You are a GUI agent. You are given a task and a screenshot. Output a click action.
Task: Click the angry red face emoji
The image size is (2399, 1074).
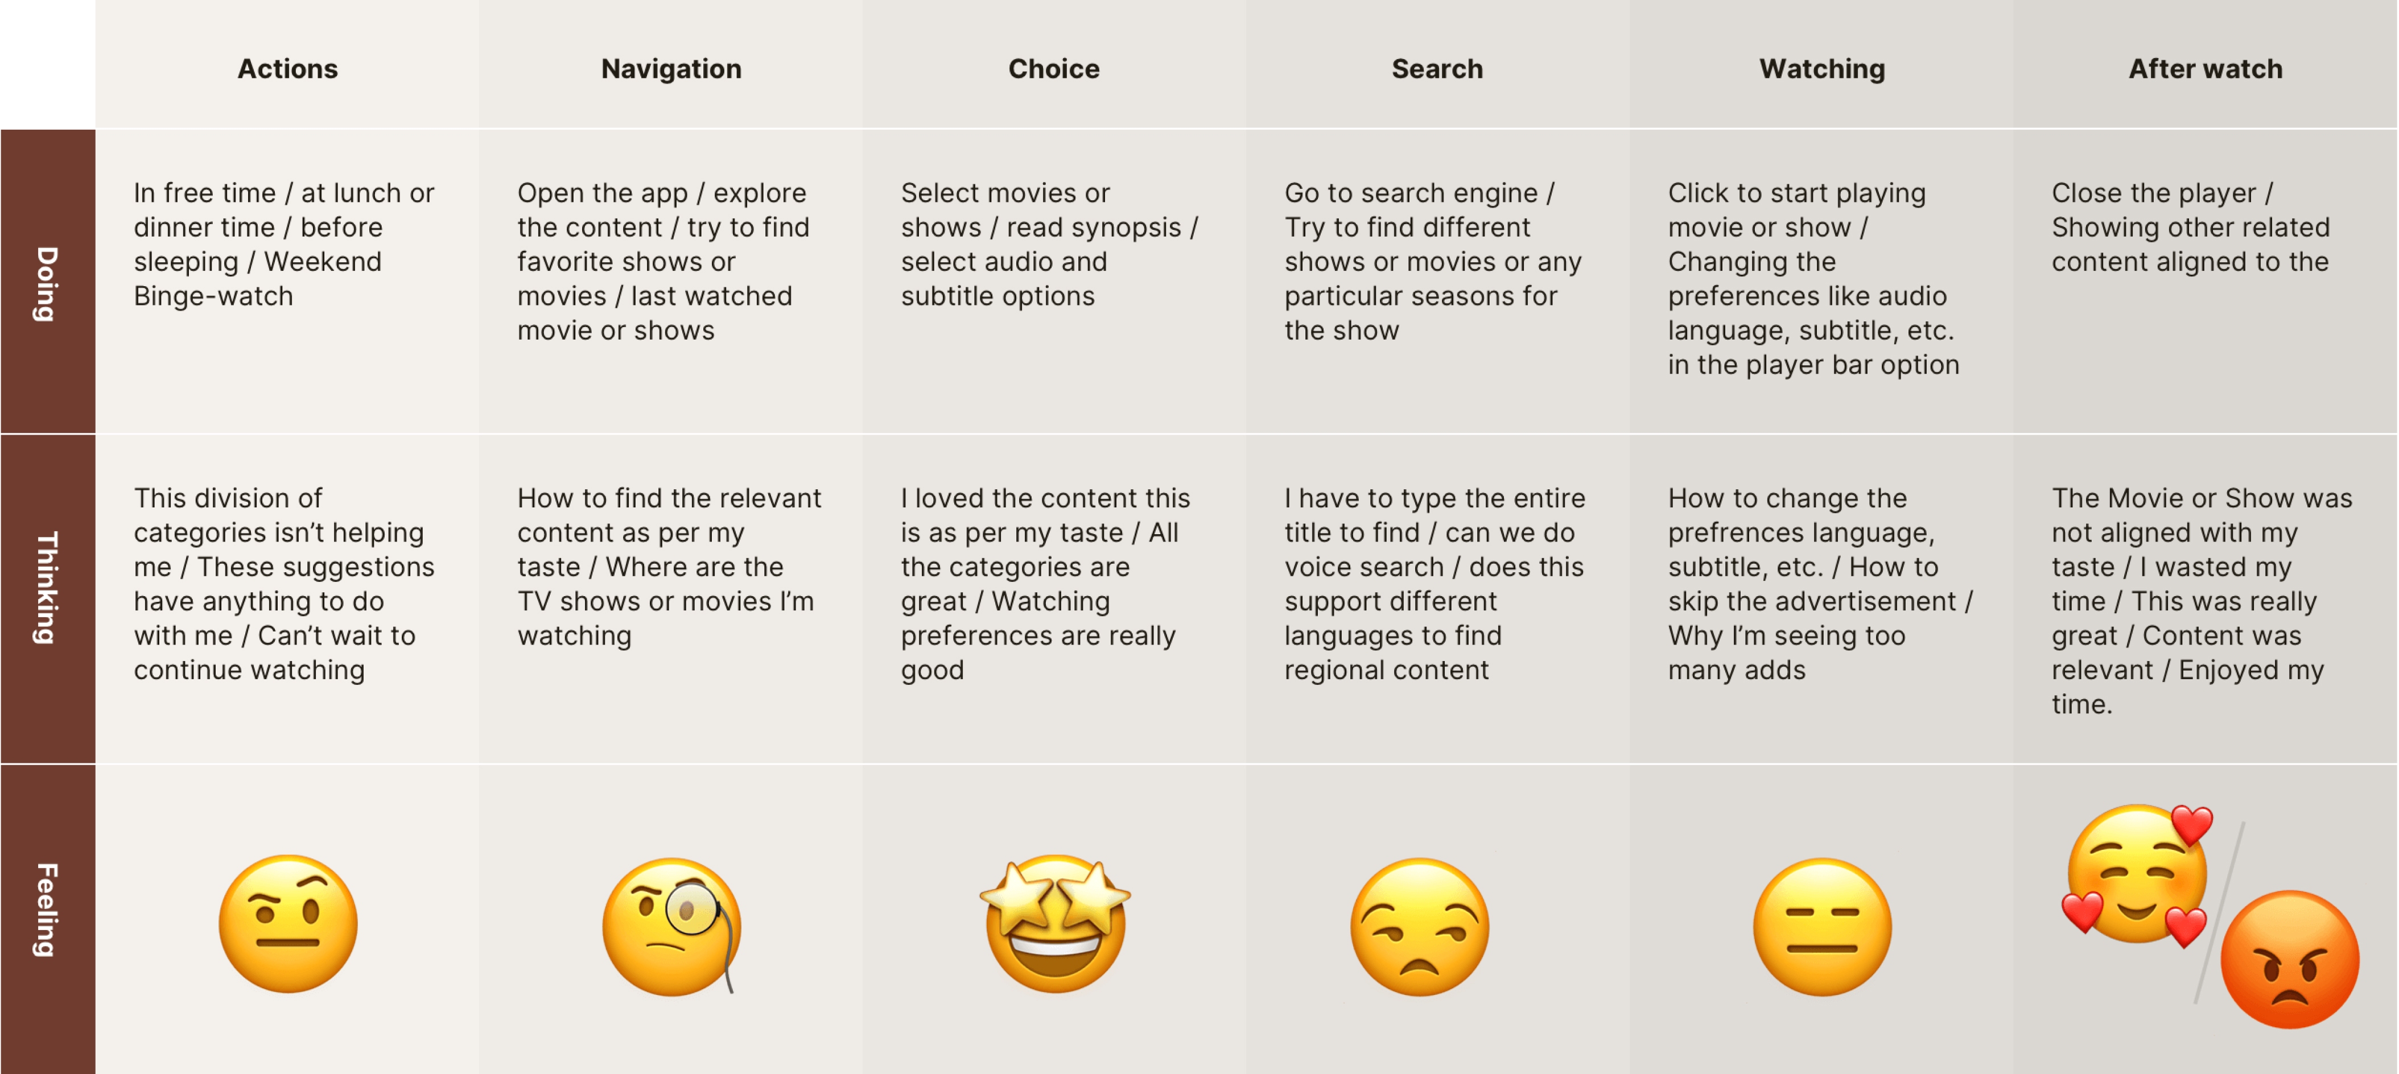click(2289, 960)
